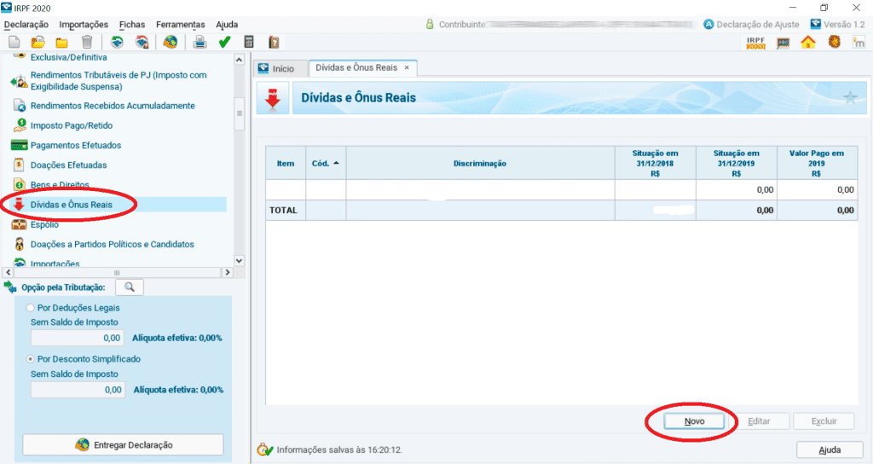
Task: Open Imposto Pago/Retido in sidebar
Action: (x=72, y=126)
